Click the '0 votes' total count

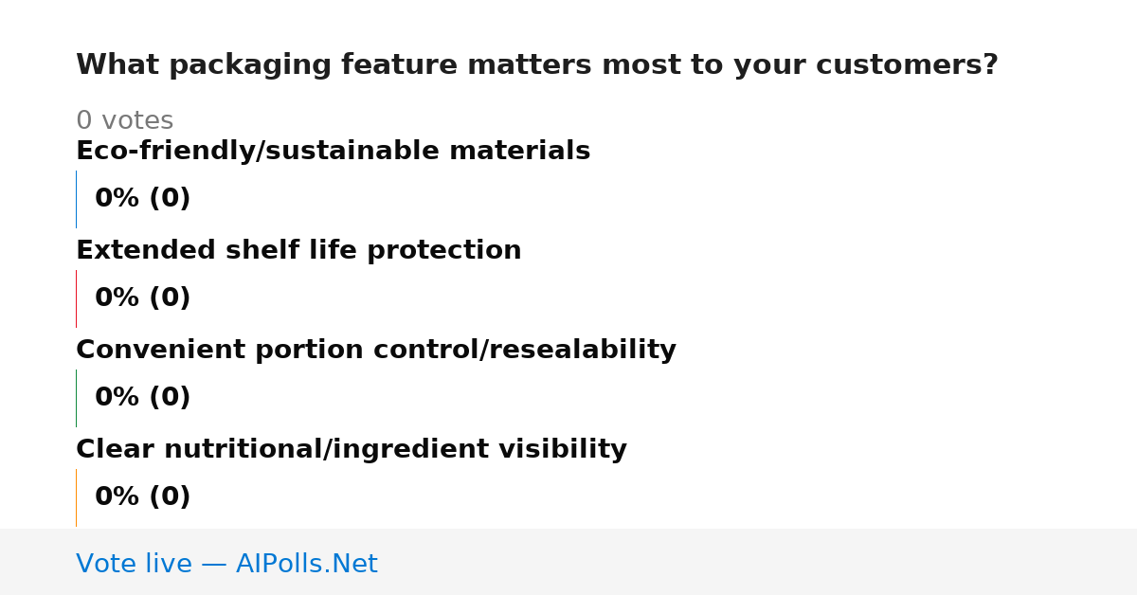click(124, 121)
